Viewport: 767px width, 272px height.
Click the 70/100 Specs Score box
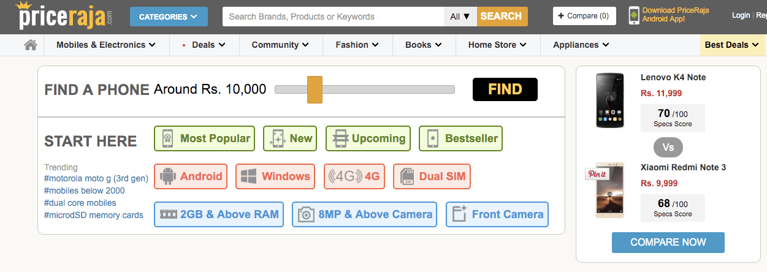click(x=673, y=118)
